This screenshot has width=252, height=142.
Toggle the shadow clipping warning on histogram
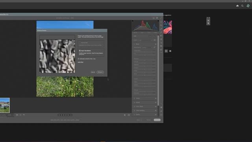coord(133,21)
